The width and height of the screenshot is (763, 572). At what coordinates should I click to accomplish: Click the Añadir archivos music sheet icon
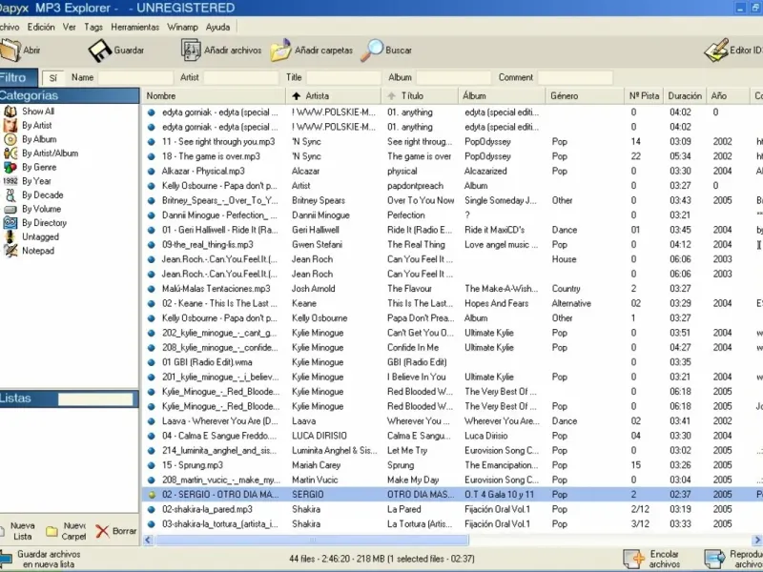(x=191, y=50)
